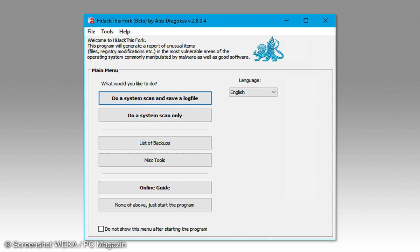This screenshot has height=252, width=420.
Task: Click the 'Language:' label
Action: coord(250,80)
